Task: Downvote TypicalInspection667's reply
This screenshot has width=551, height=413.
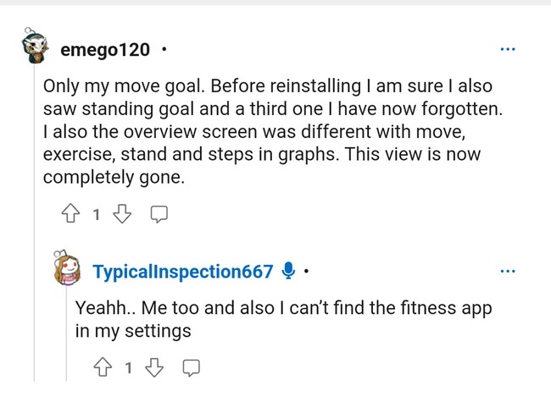Action: 155,368
